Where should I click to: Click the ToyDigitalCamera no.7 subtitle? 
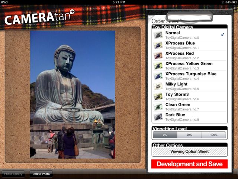[x=182, y=109]
